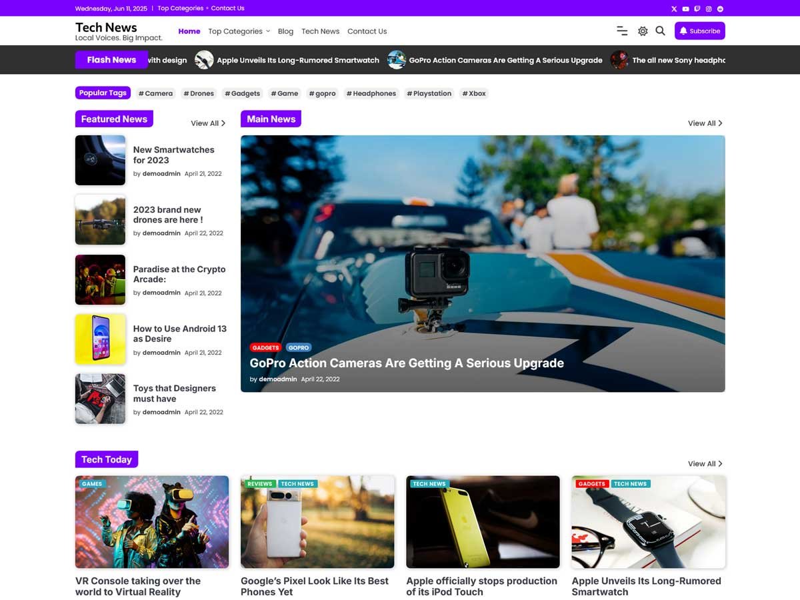
Task: Toggle the gear-shaped theme mode icon
Action: click(643, 31)
